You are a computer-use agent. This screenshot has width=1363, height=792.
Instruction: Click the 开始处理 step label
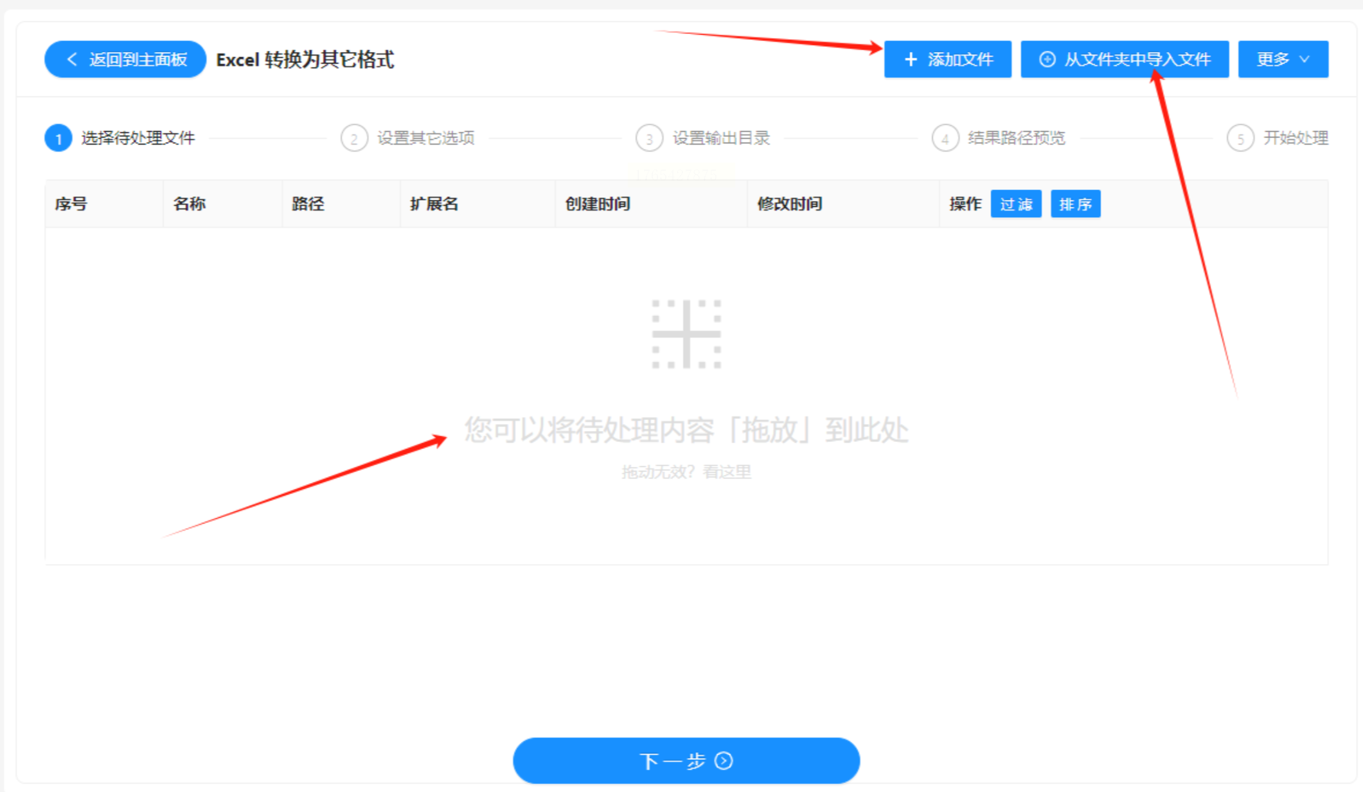tap(1296, 138)
